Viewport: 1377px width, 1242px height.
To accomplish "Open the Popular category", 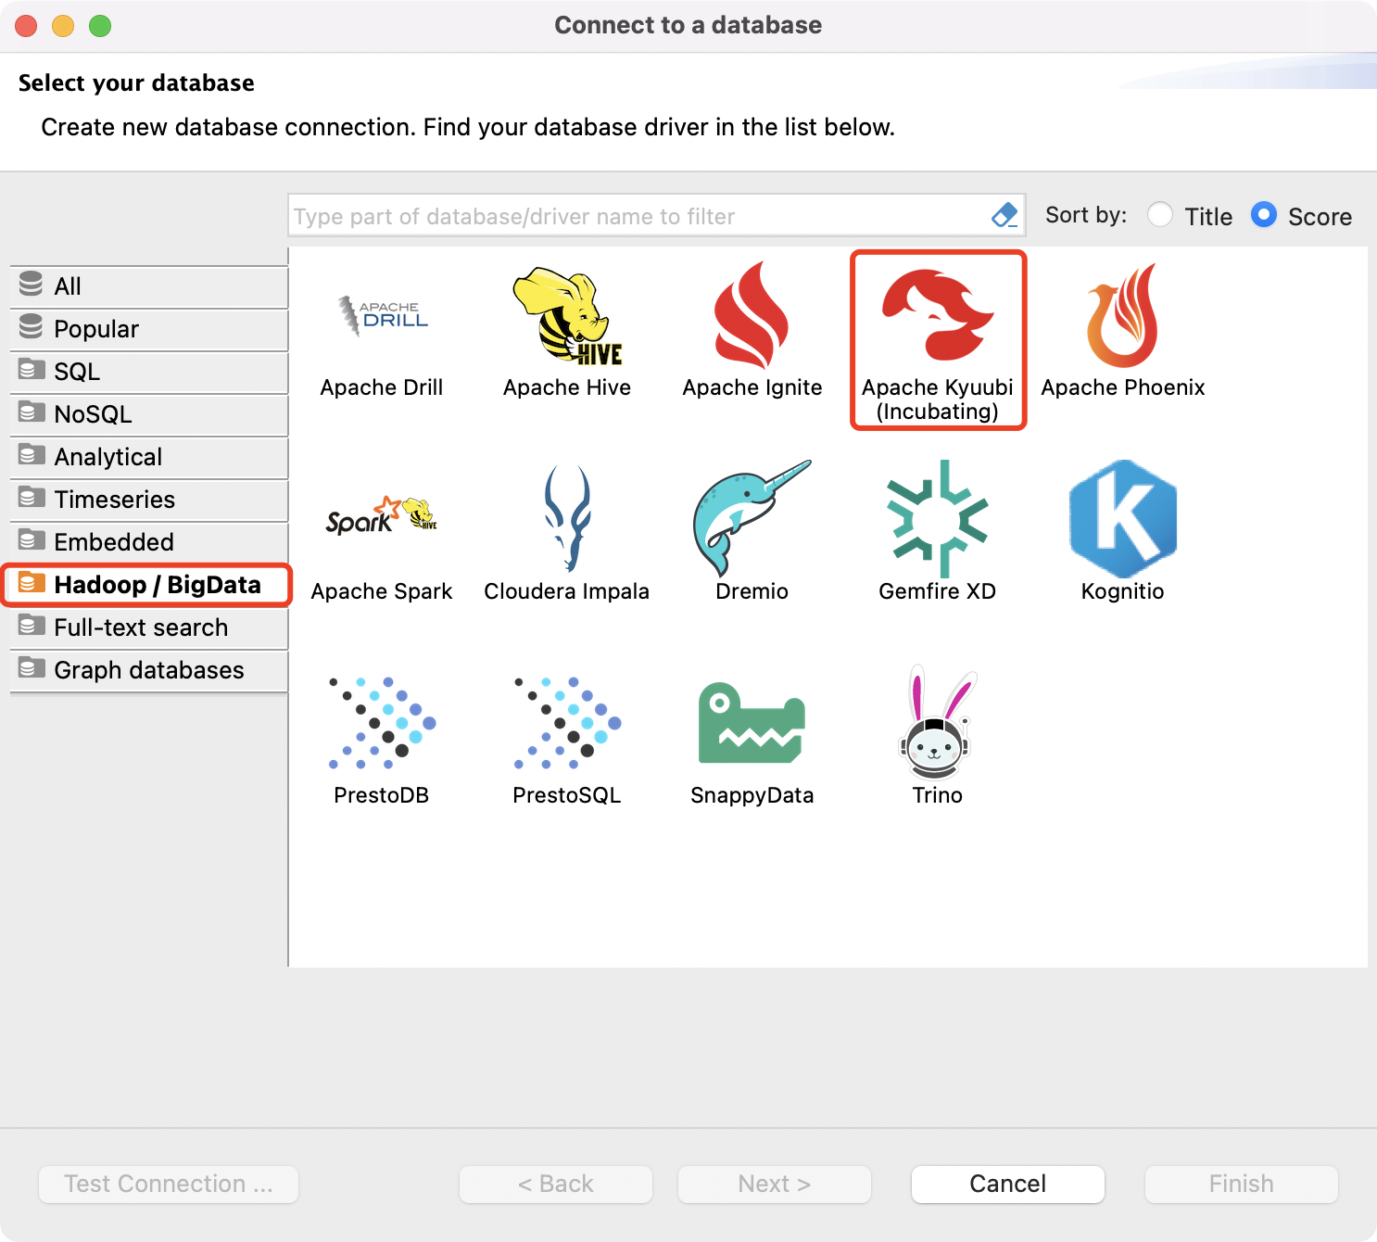I will (149, 329).
